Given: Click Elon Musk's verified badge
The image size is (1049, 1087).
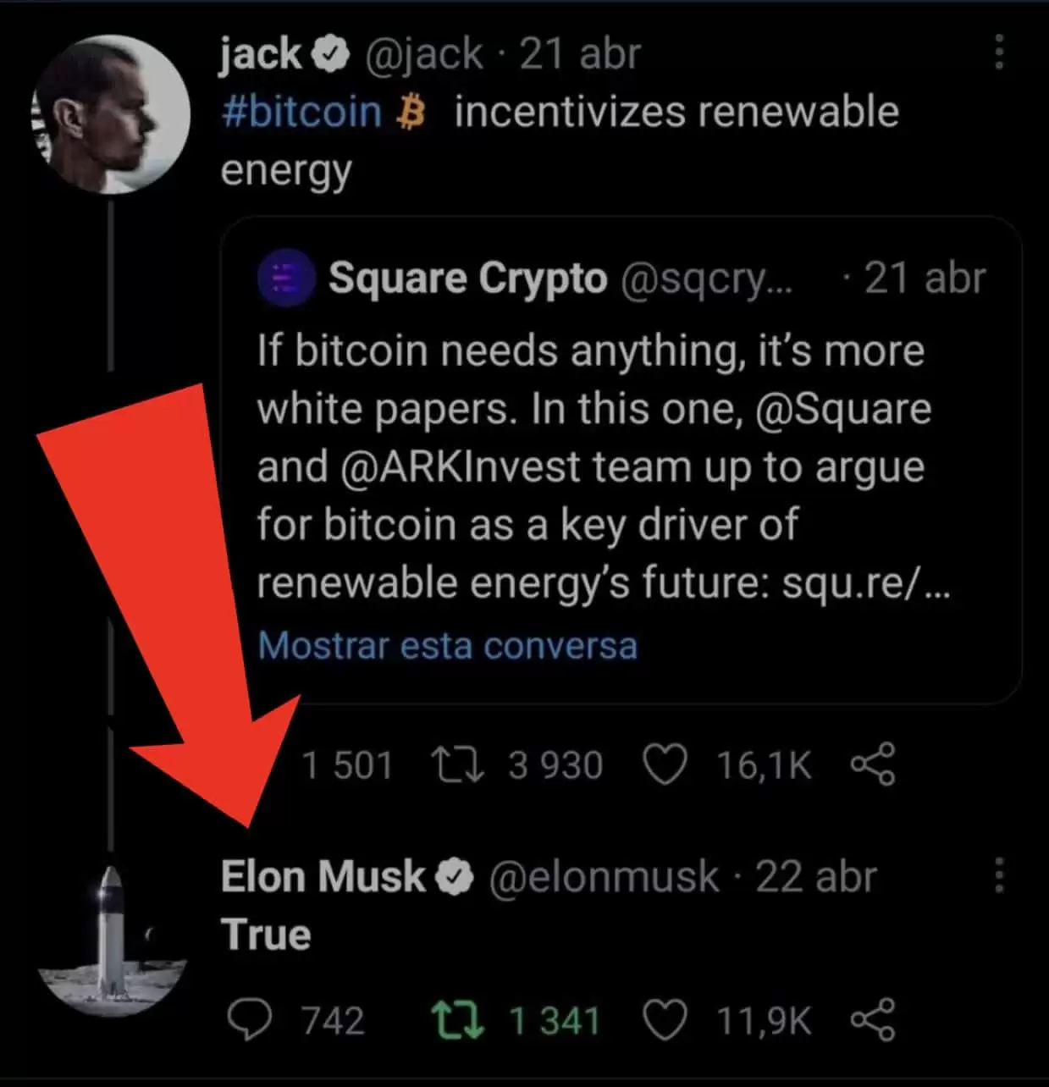Looking at the screenshot, I should [455, 877].
